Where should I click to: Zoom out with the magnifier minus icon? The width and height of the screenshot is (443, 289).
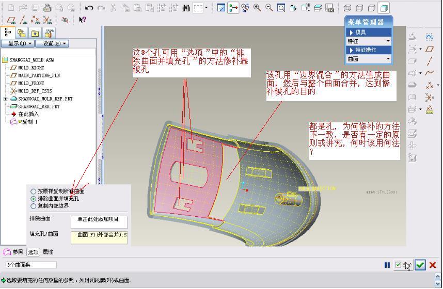[269, 8]
